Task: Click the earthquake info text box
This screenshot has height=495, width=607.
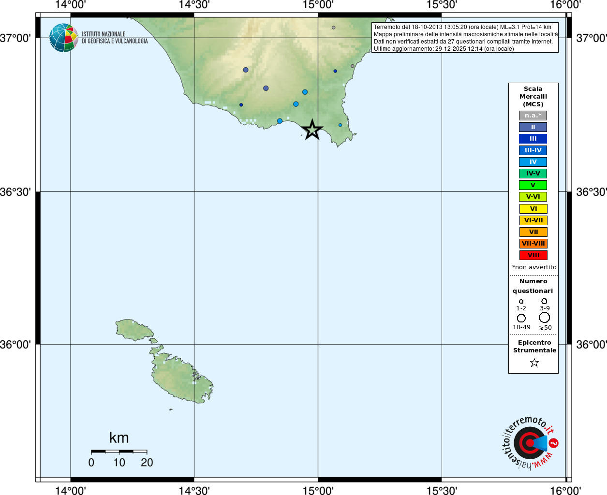Action: 465,38
